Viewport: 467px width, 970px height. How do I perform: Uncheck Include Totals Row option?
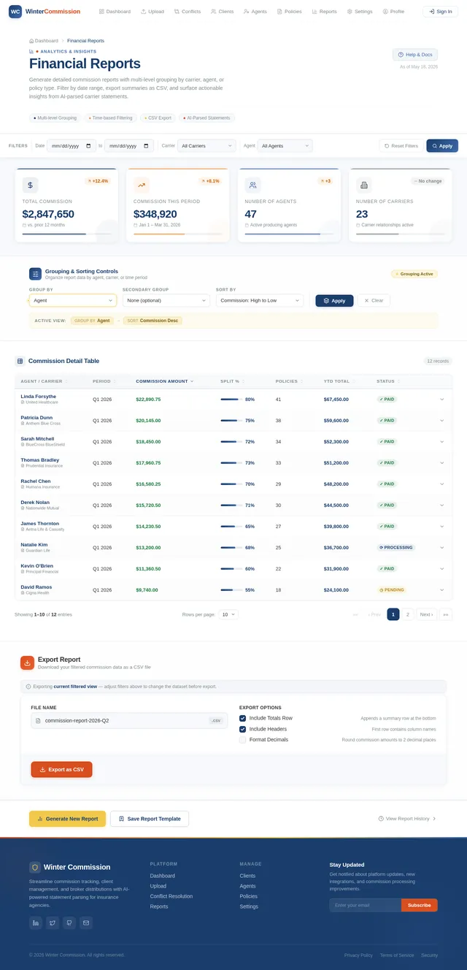click(x=243, y=718)
